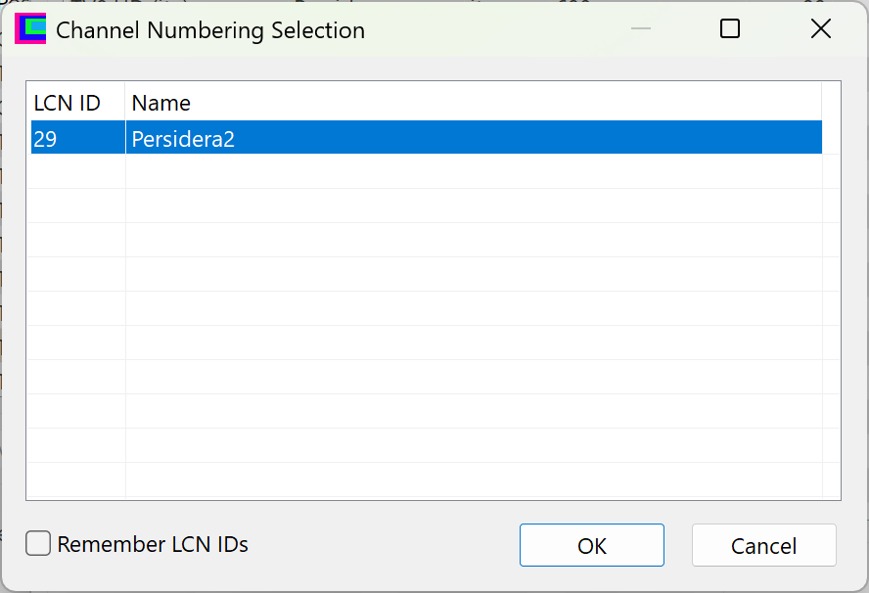This screenshot has height=593, width=869.
Task: Click the LCN ID cell showing 29
Action: click(x=46, y=139)
